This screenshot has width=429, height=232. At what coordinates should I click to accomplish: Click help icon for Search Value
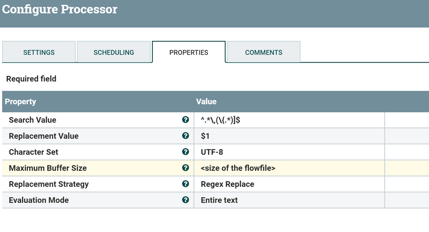(186, 120)
